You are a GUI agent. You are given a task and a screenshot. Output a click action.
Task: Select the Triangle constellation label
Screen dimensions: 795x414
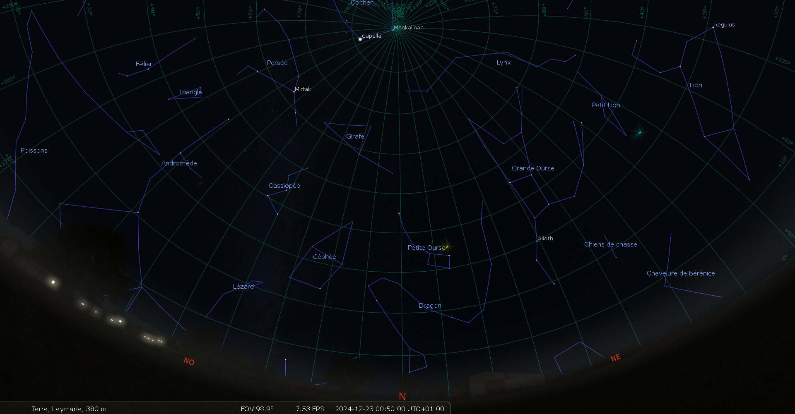(x=190, y=92)
